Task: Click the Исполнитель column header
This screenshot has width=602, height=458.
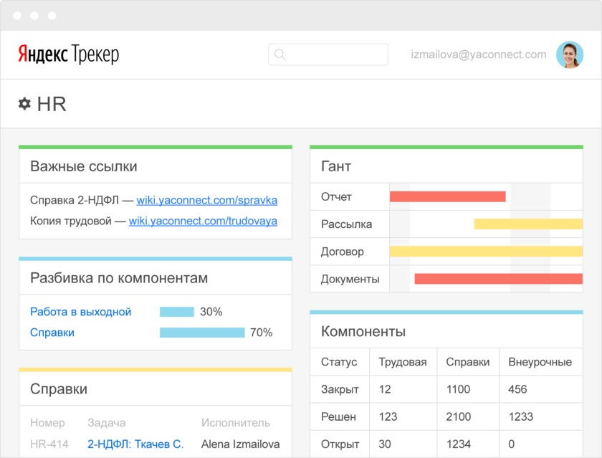Action: coord(236,423)
